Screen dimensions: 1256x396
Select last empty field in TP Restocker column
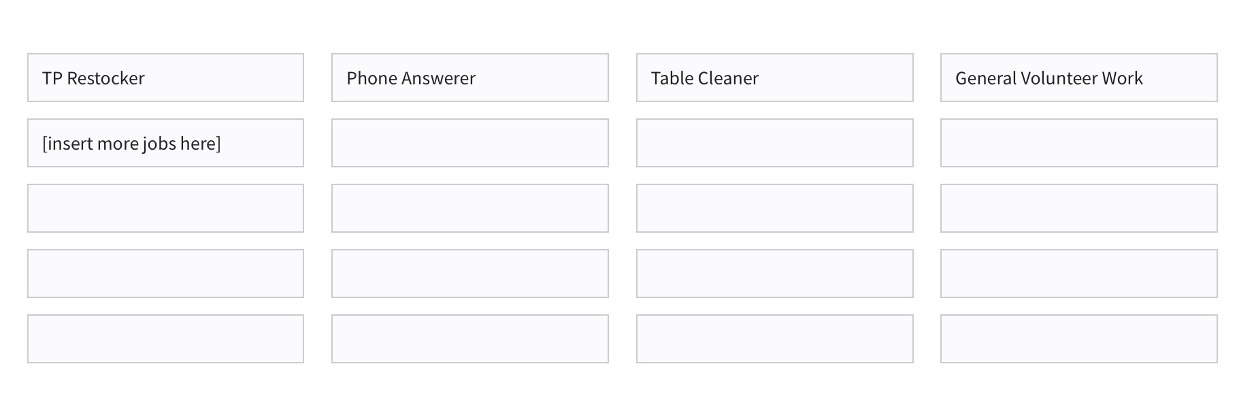click(x=165, y=339)
